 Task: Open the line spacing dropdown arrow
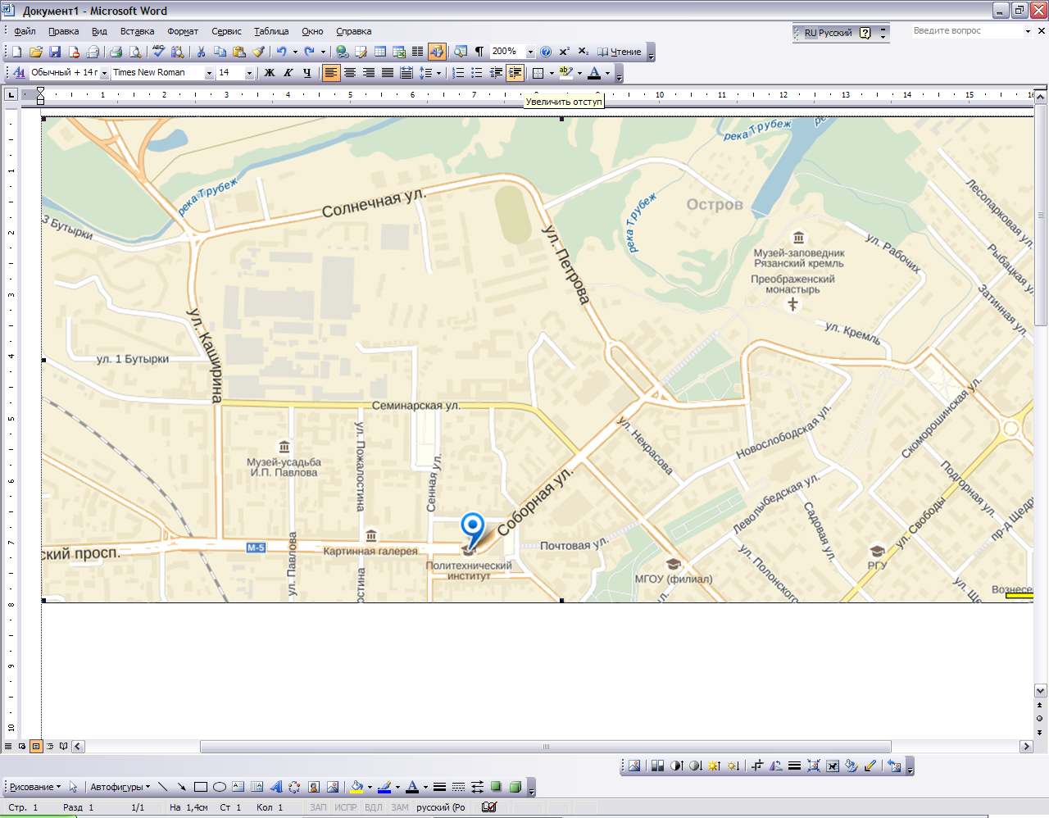click(438, 73)
